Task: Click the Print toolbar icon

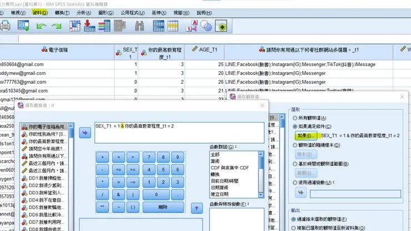Action: tap(5, 26)
